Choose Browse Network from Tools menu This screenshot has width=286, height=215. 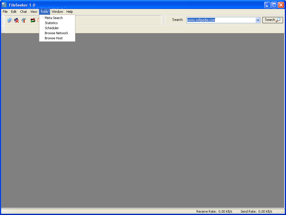click(x=57, y=33)
